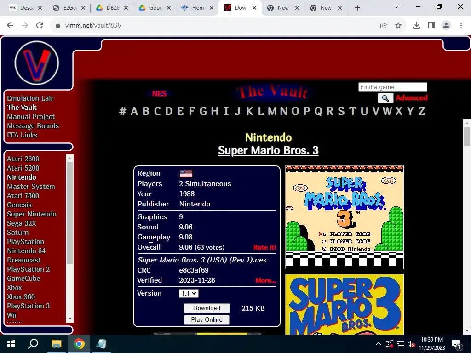Open Chrome three-dot menu

[461, 26]
